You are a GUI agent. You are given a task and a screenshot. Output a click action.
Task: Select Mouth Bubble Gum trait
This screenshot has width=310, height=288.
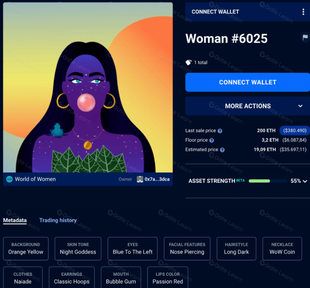coord(121,278)
